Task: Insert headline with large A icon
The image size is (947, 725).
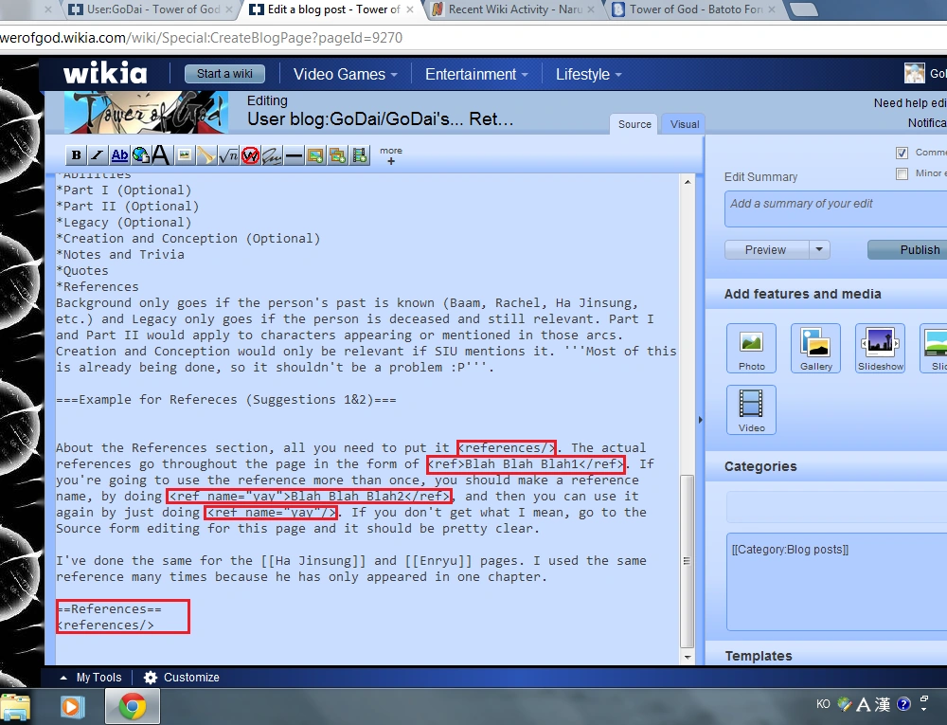Action: [x=161, y=155]
